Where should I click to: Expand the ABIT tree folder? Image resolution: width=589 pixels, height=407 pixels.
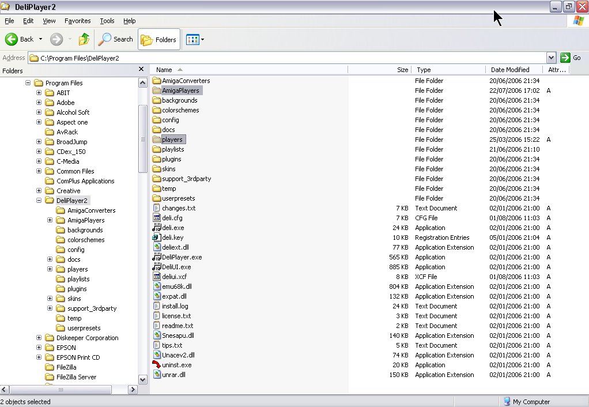tap(39, 92)
